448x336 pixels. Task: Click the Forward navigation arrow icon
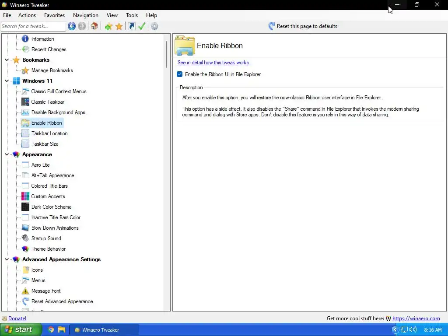82,26
